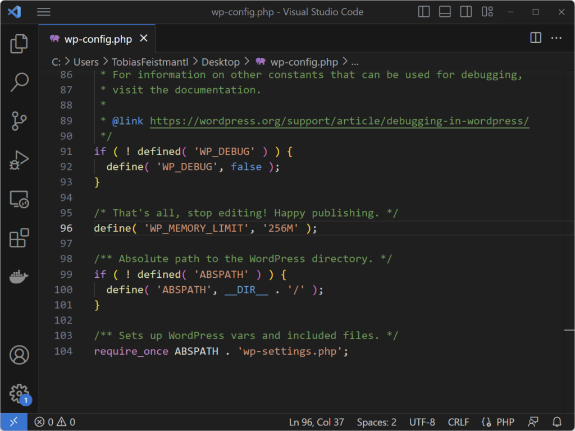Image resolution: width=575 pixels, height=431 pixels.
Task: Open the Customize Layout menu
Action: [487, 12]
